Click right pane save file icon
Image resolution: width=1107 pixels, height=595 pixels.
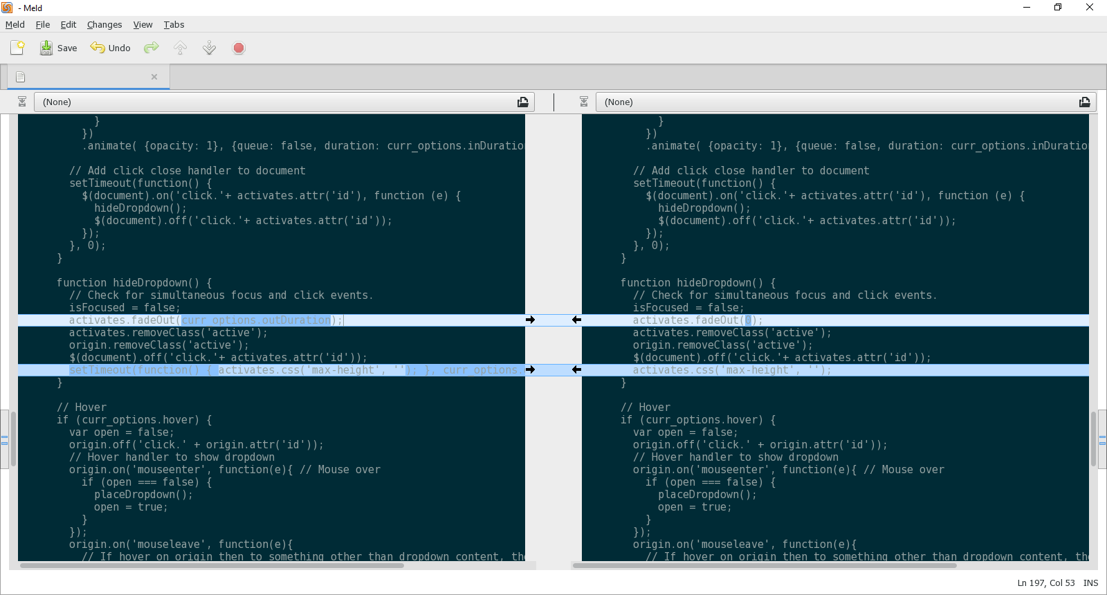[584, 102]
